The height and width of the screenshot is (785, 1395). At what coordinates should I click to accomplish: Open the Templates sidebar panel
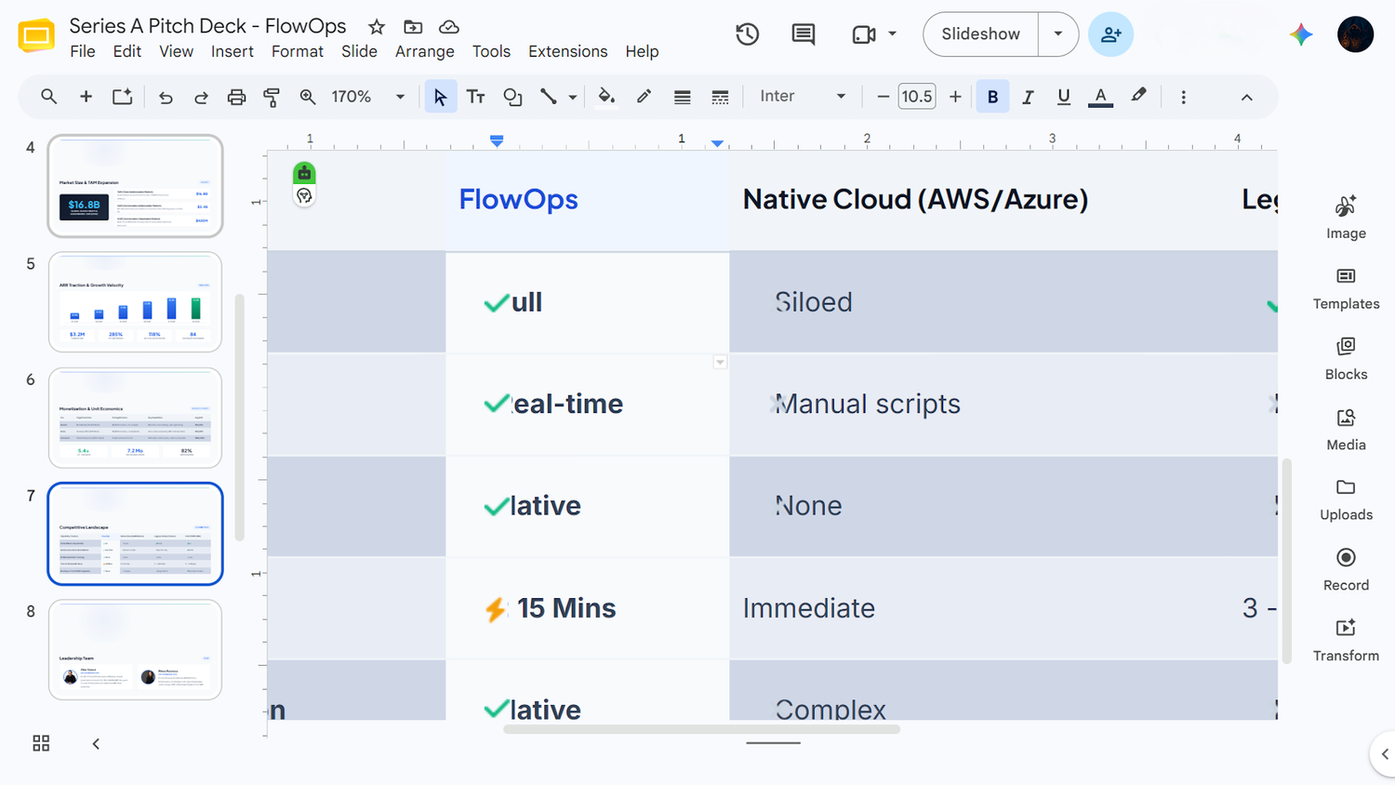click(1346, 288)
